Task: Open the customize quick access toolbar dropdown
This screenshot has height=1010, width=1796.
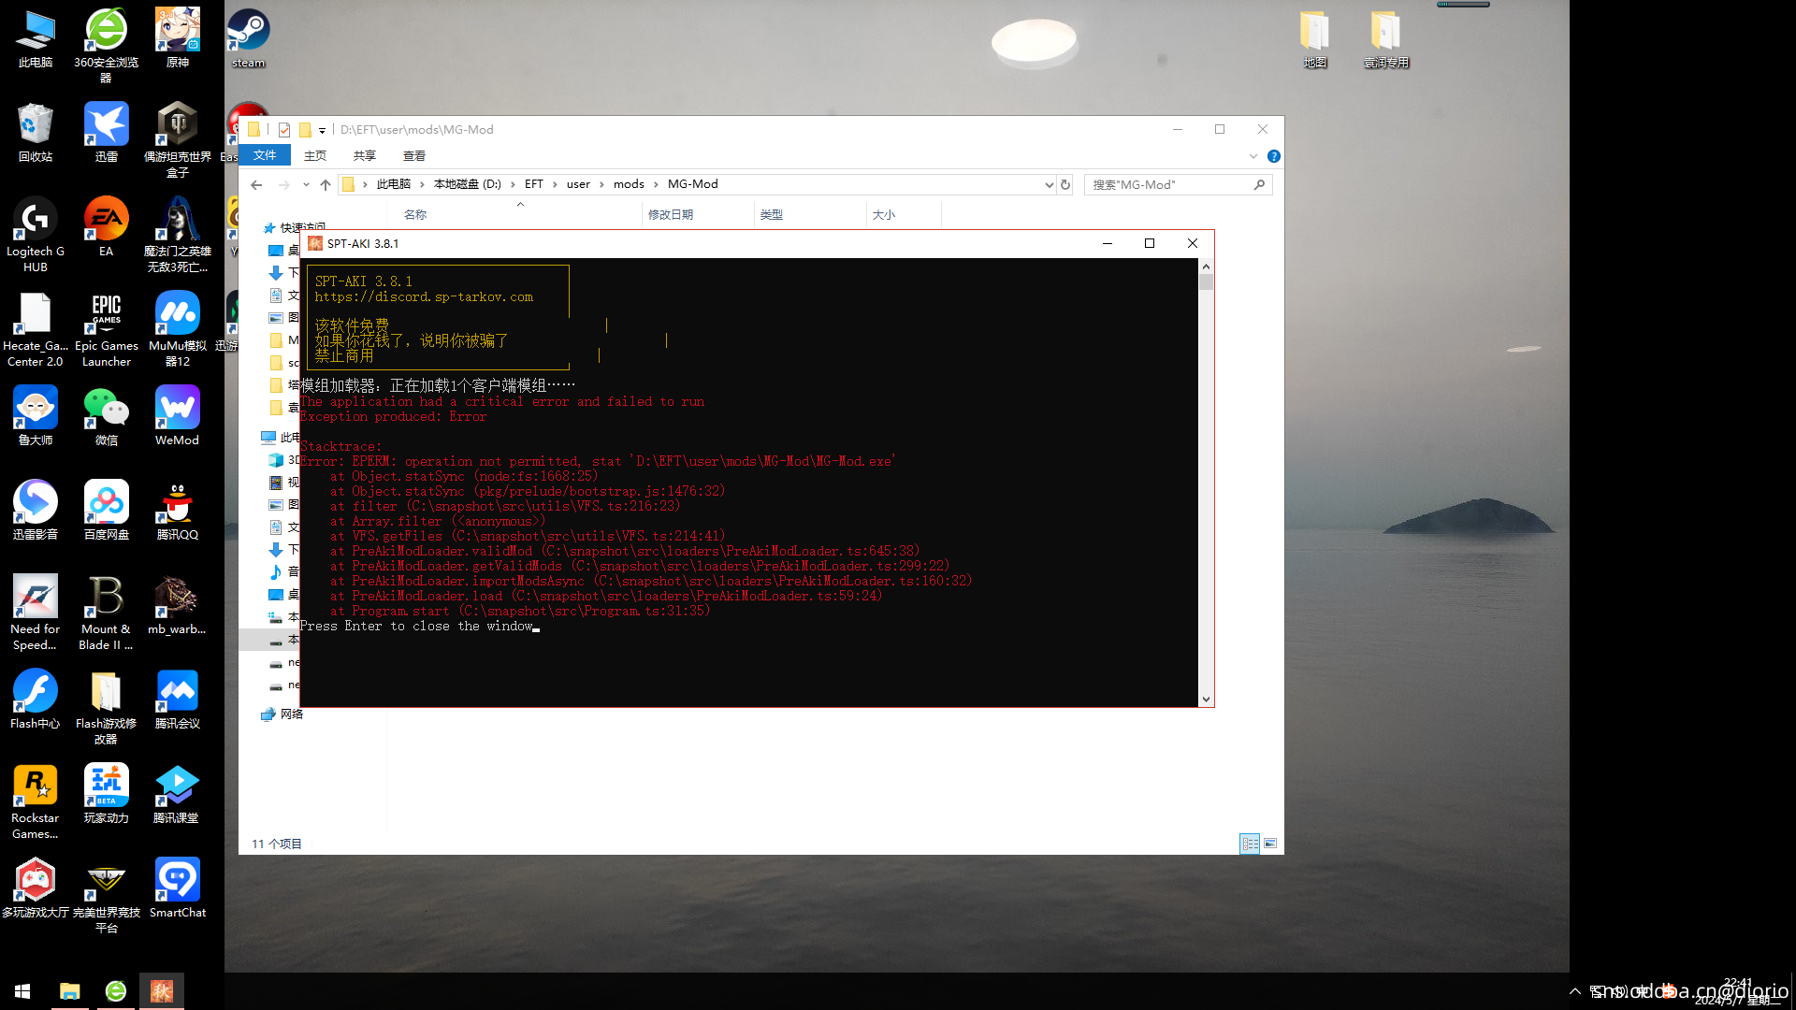Action: click(322, 131)
